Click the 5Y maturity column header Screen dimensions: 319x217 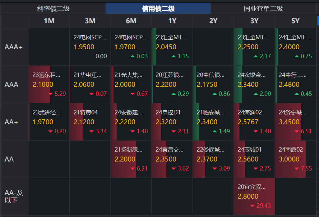295,21
